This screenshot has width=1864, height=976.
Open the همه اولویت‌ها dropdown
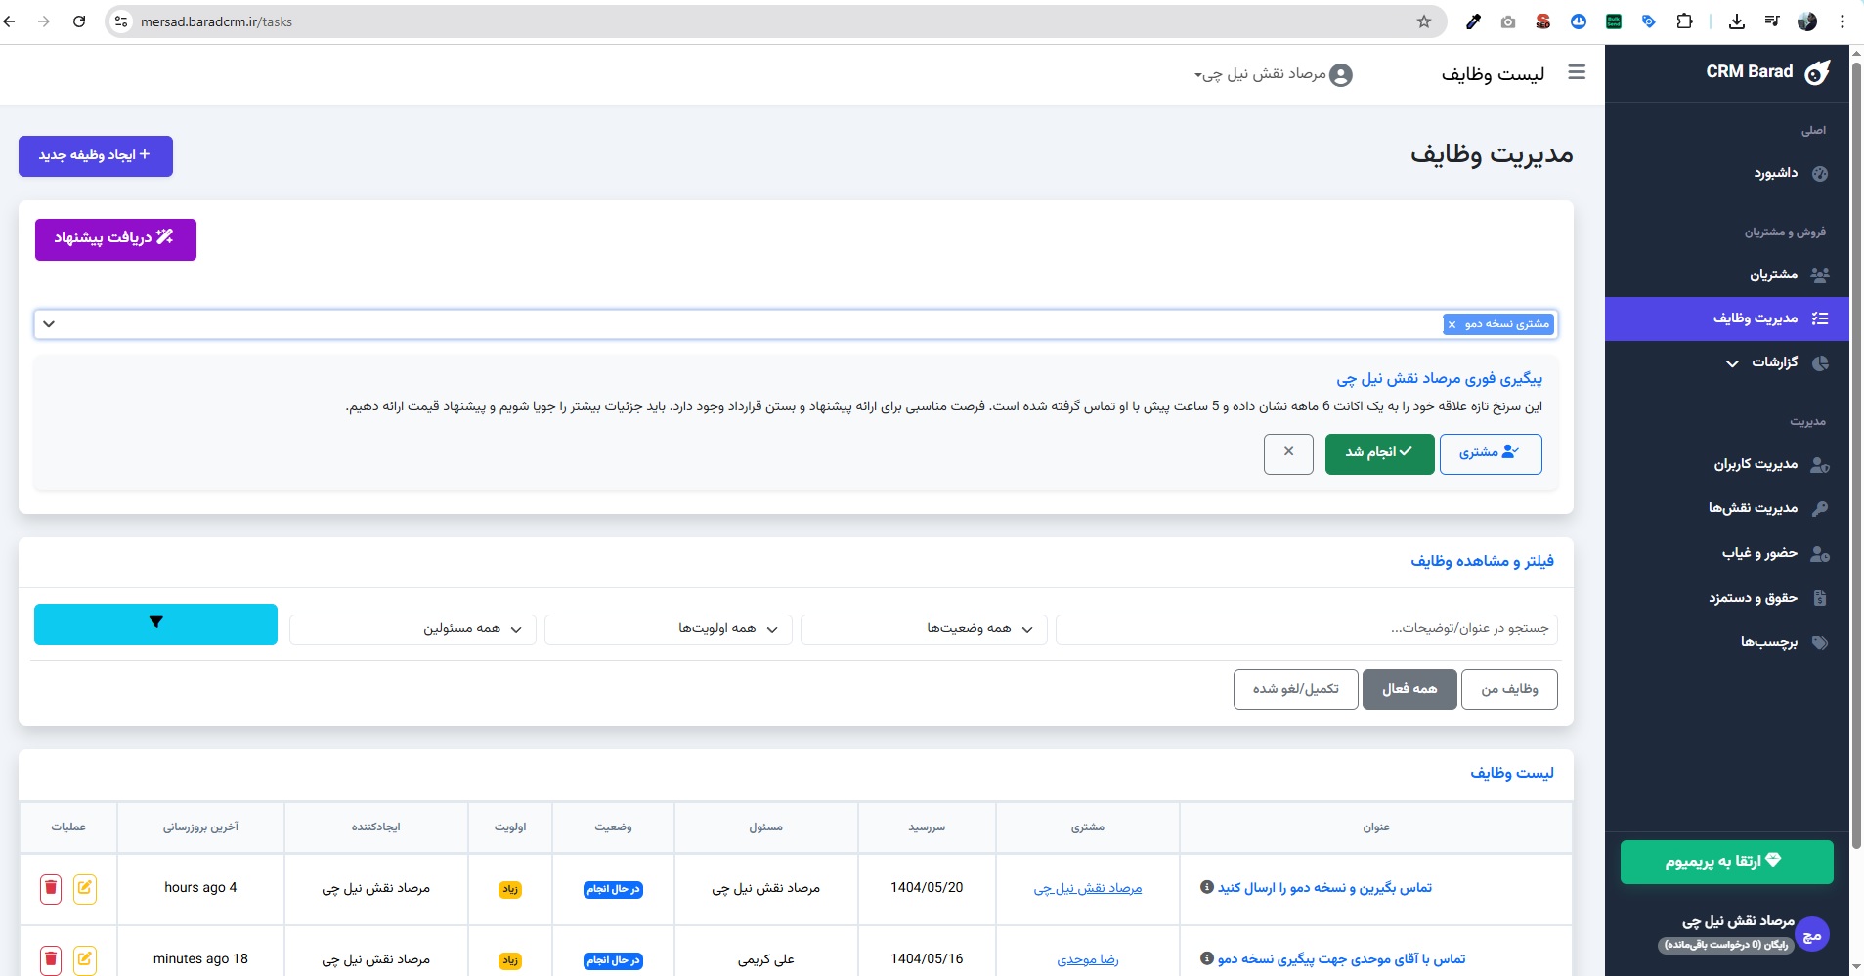click(x=667, y=628)
